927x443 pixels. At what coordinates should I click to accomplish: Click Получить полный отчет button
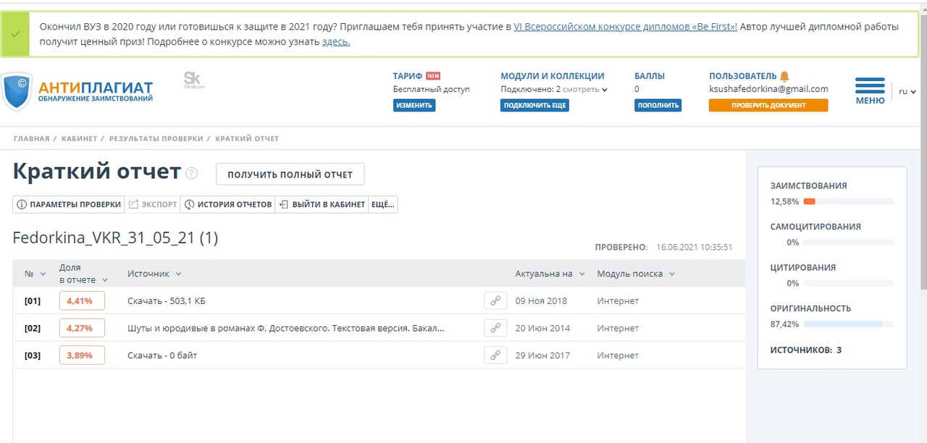[290, 174]
